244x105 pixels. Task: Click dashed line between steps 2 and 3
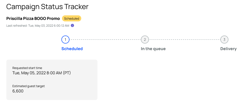[x=185, y=40]
